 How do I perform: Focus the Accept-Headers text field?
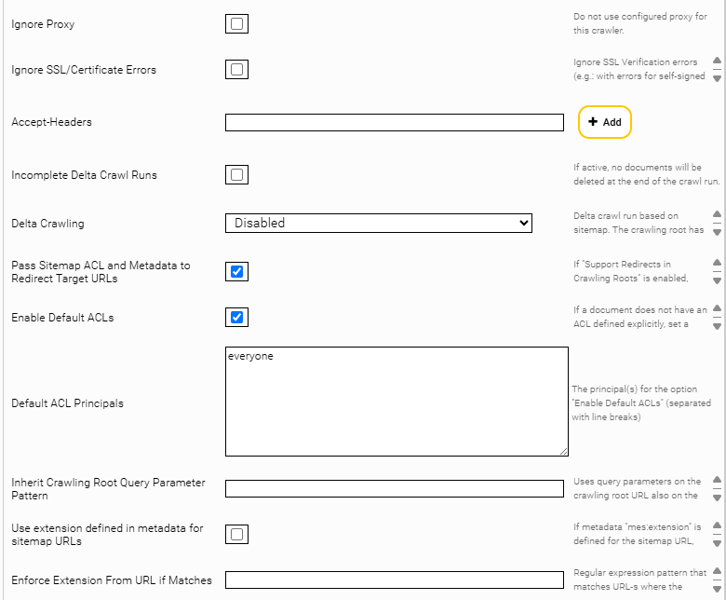[395, 122]
